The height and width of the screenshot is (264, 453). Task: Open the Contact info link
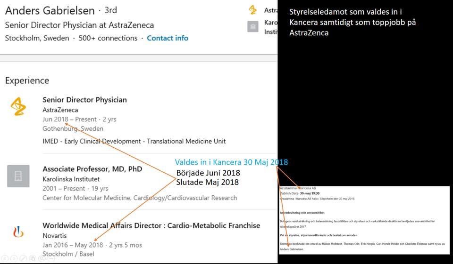(x=168, y=38)
